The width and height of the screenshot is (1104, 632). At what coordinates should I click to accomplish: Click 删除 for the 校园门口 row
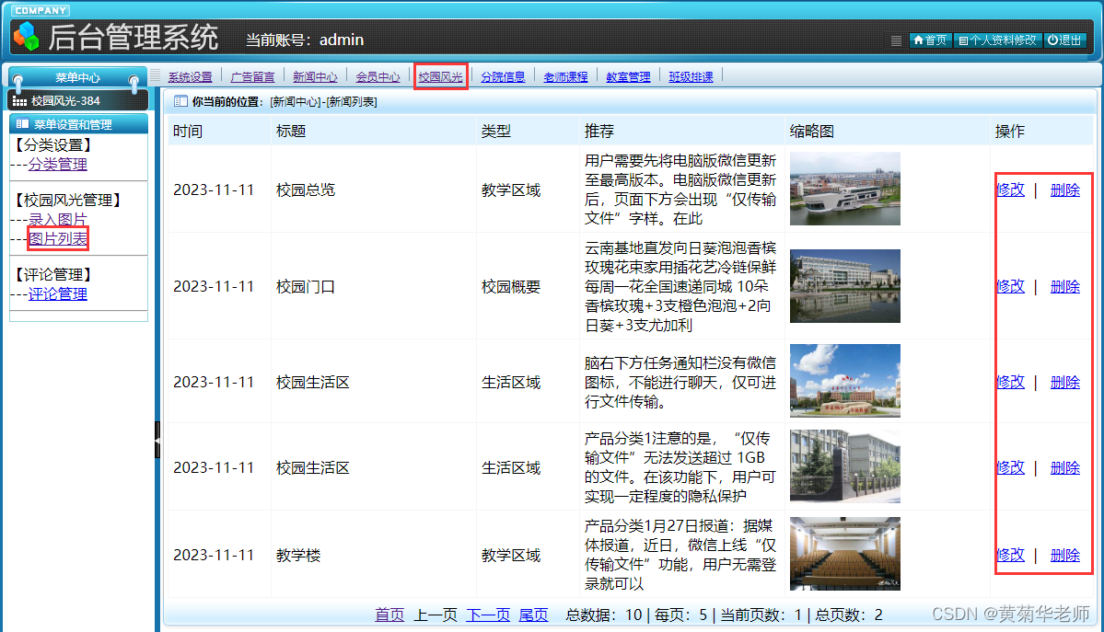[x=1064, y=286]
